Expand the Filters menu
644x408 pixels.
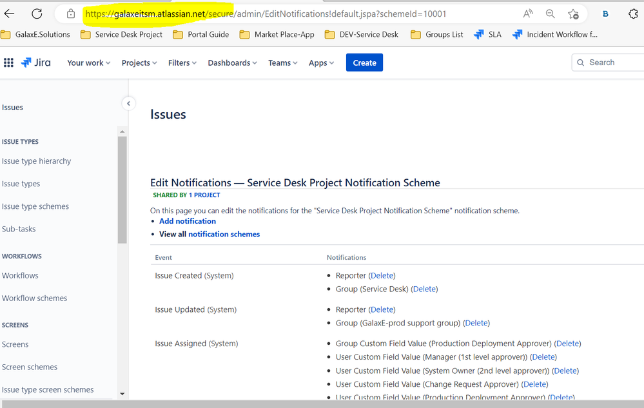182,63
